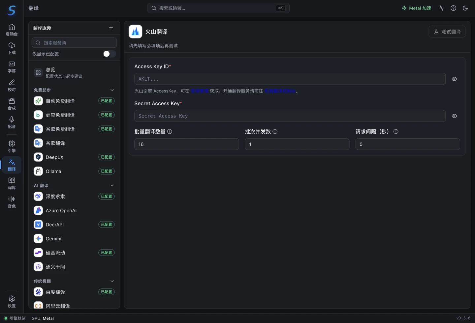Click 引擎就绪 status indicator
This screenshot has height=323, width=475.
click(x=15, y=318)
